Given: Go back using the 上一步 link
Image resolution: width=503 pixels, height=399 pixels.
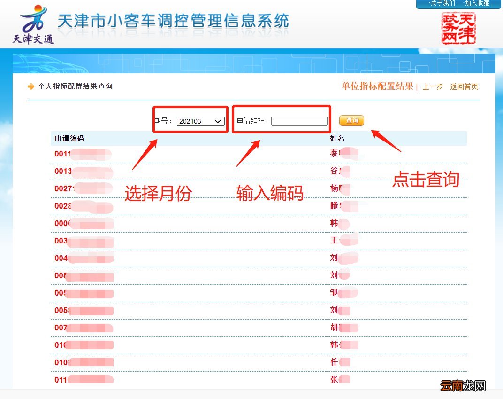Looking at the screenshot, I should tap(432, 86).
